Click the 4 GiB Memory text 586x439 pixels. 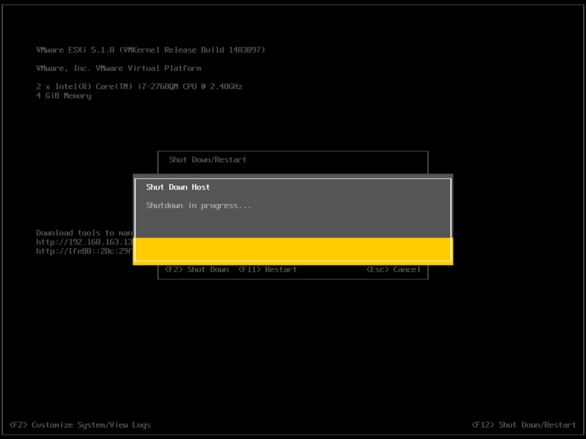tap(64, 96)
